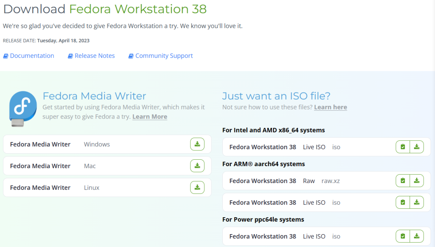The height and width of the screenshot is (247, 435).
Task: Click the Fedora Media Writer heading
Action: click(94, 96)
